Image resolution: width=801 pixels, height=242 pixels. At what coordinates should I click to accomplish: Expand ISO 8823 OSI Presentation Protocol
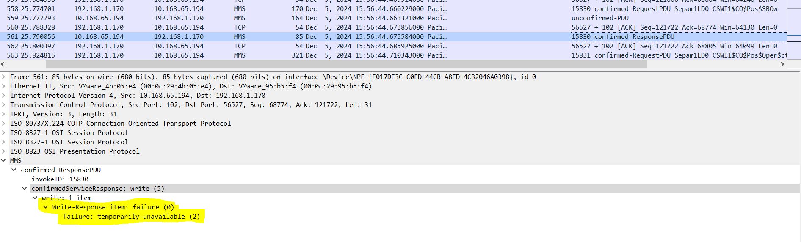3,151
